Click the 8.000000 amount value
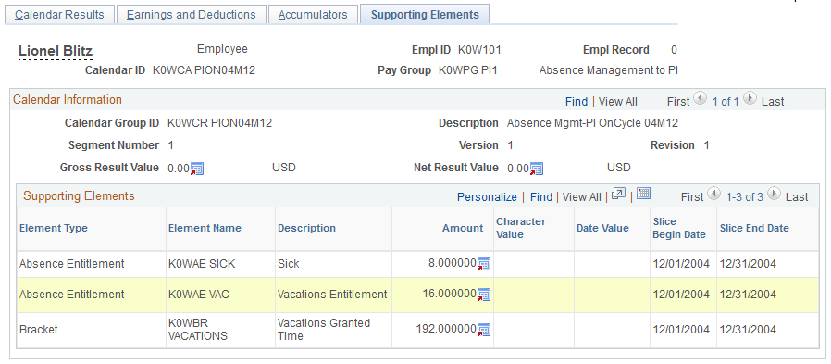Screen dimensions: 831x364 (x=453, y=264)
